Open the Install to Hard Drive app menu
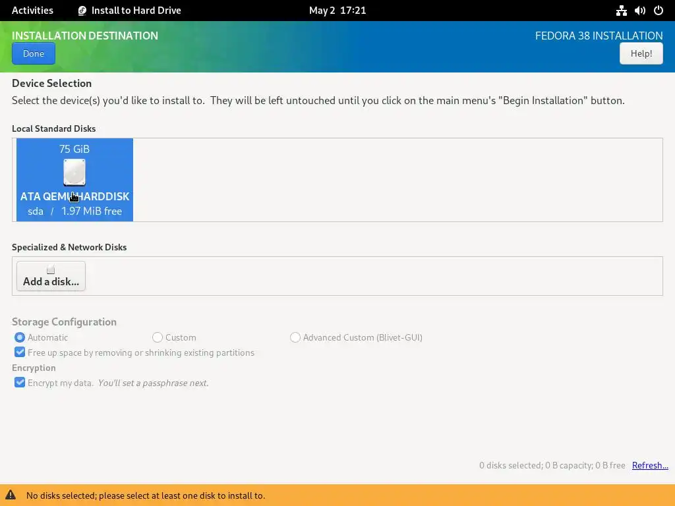 130,11
